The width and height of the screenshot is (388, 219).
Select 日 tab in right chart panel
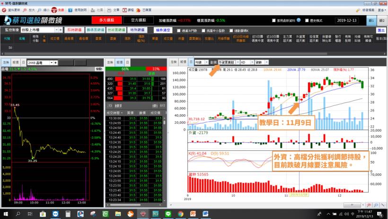(x=191, y=62)
